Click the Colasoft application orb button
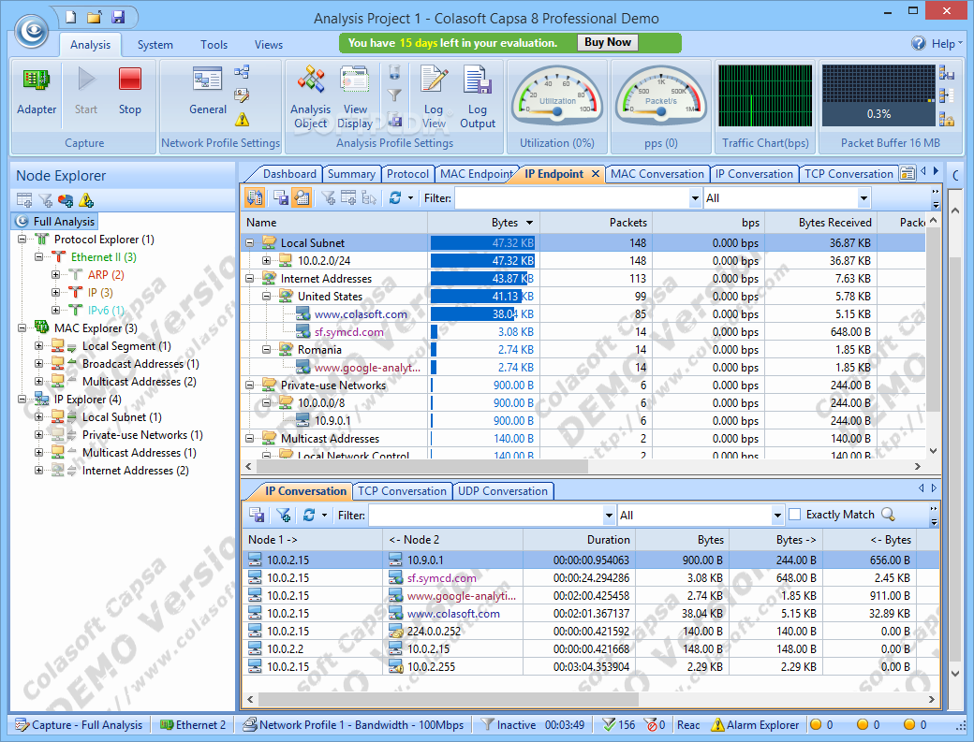The width and height of the screenshot is (974, 742). tap(32, 31)
